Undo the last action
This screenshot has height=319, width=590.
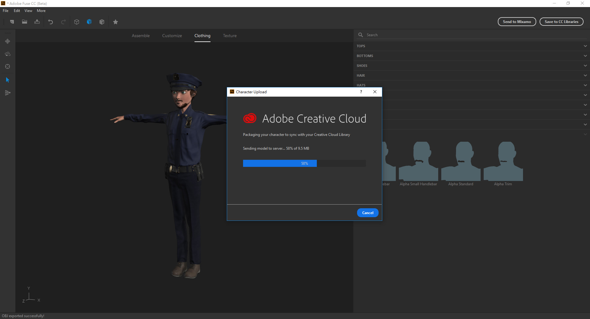click(x=51, y=22)
